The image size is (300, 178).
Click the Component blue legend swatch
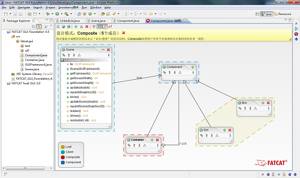[x=63, y=163]
